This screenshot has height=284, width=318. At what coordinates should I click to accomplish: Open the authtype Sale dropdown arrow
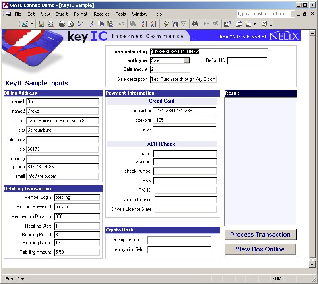186,60
